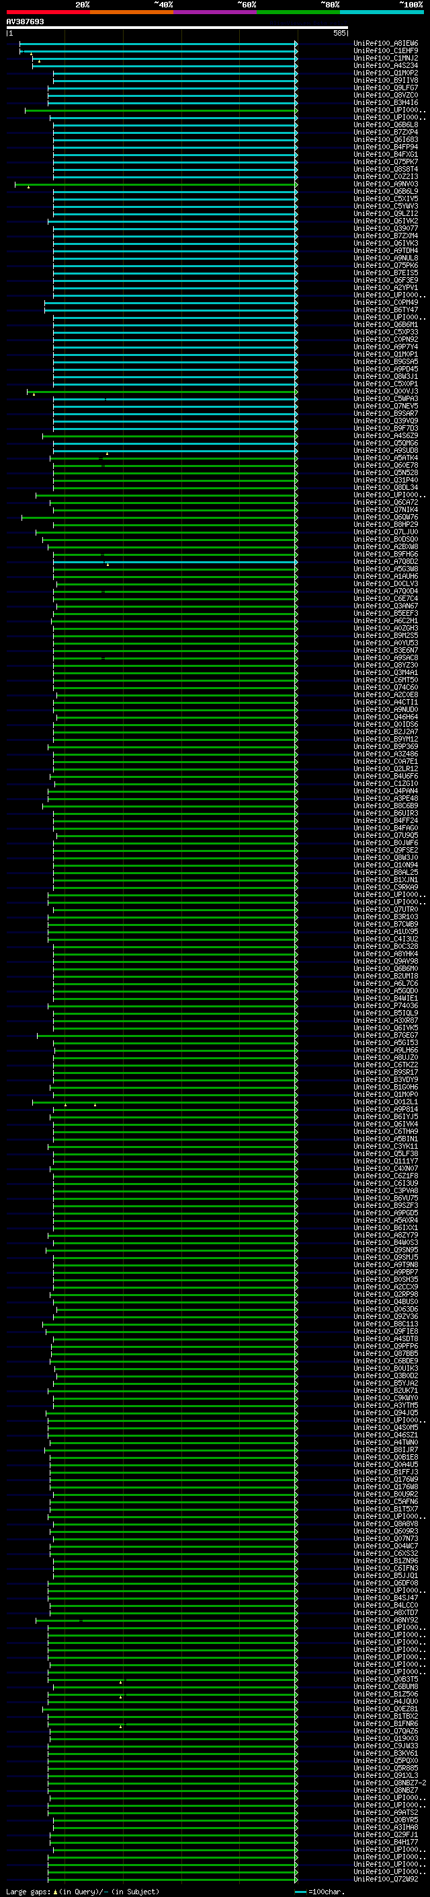Select the hit UniRef100_Q6CA72

coord(386,502)
